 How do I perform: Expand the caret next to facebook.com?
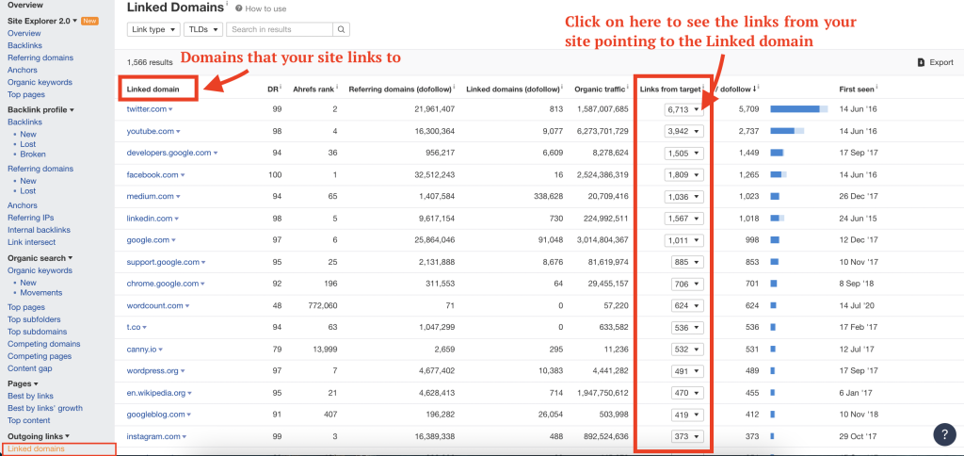tap(184, 175)
